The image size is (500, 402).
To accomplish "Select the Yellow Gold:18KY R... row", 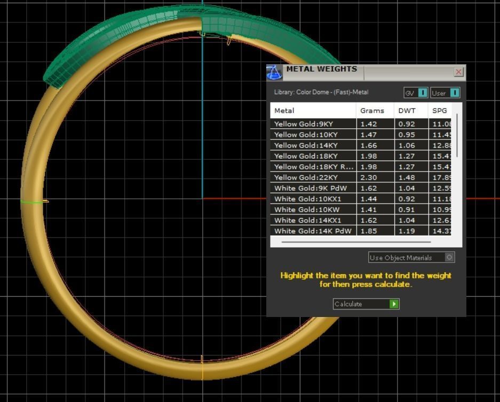I will tap(361, 167).
